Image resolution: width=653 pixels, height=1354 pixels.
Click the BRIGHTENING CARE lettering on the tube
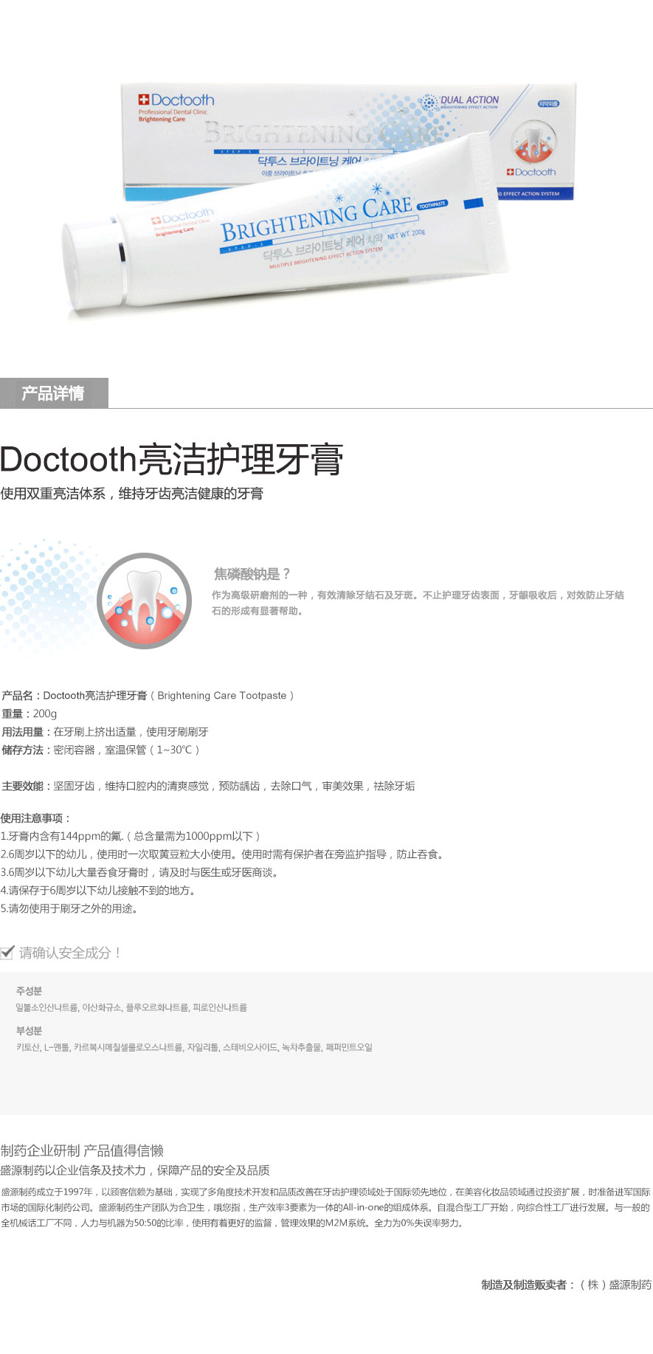pos(317,218)
